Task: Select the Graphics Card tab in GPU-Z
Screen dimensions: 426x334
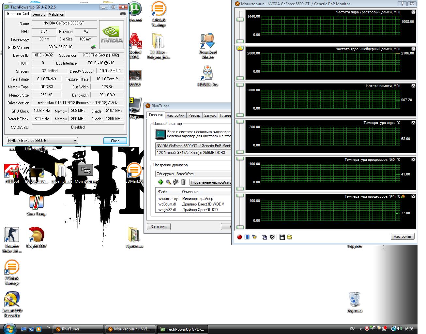Action: tap(18, 14)
